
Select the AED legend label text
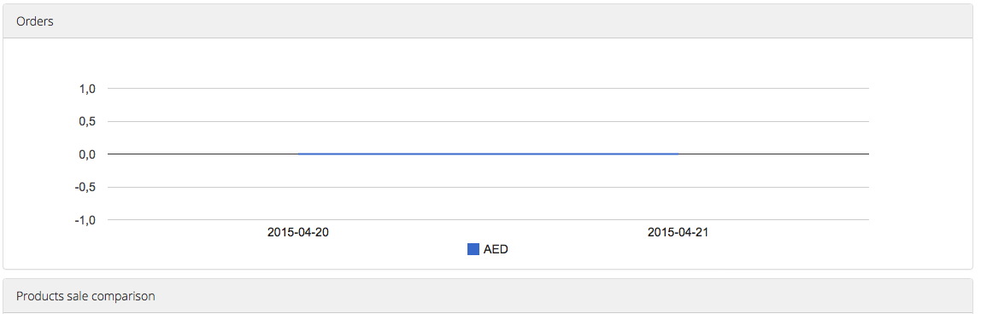[496, 250]
